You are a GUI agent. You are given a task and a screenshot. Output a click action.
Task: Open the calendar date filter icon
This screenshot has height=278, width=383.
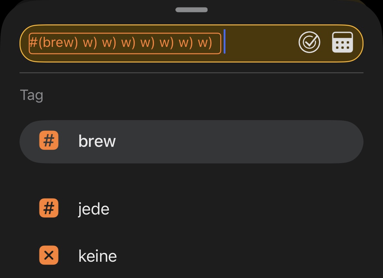[342, 42]
